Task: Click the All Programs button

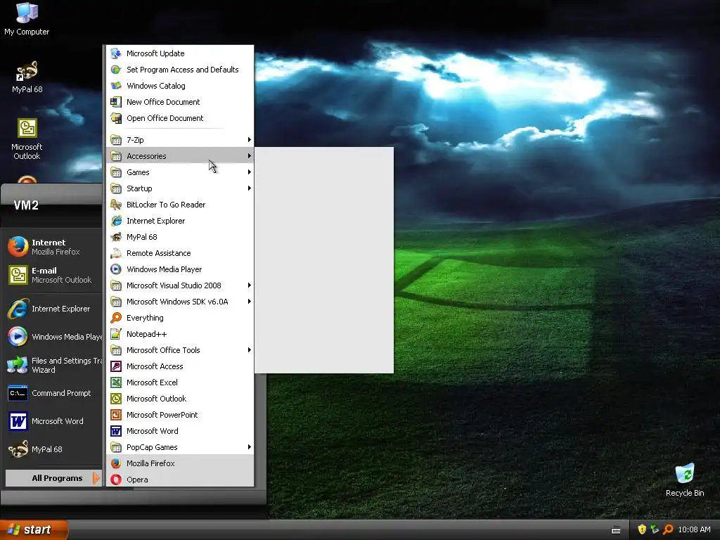Action: point(53,478)
